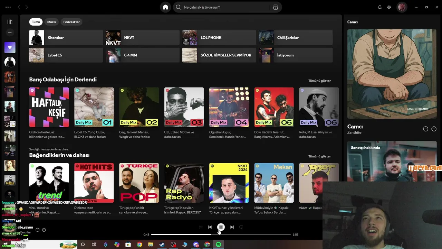Toggle shuffle playback
Viewport: 442px width, 249px height.
coord(201,227)
